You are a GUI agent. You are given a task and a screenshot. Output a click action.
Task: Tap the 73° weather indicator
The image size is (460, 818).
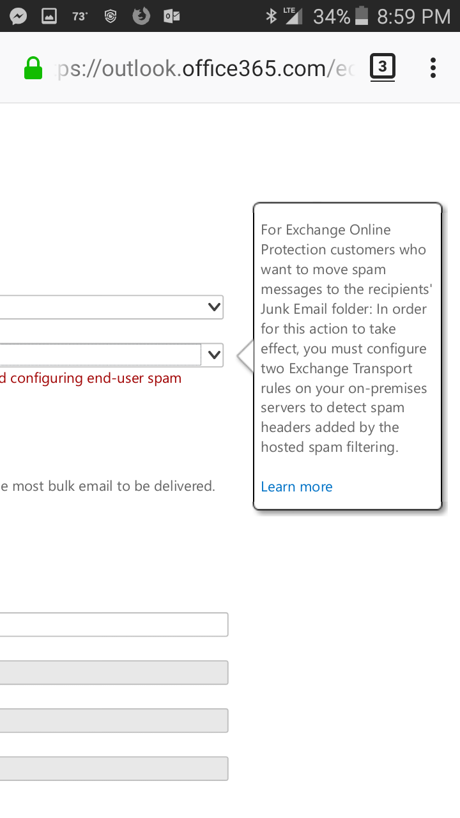79,17
